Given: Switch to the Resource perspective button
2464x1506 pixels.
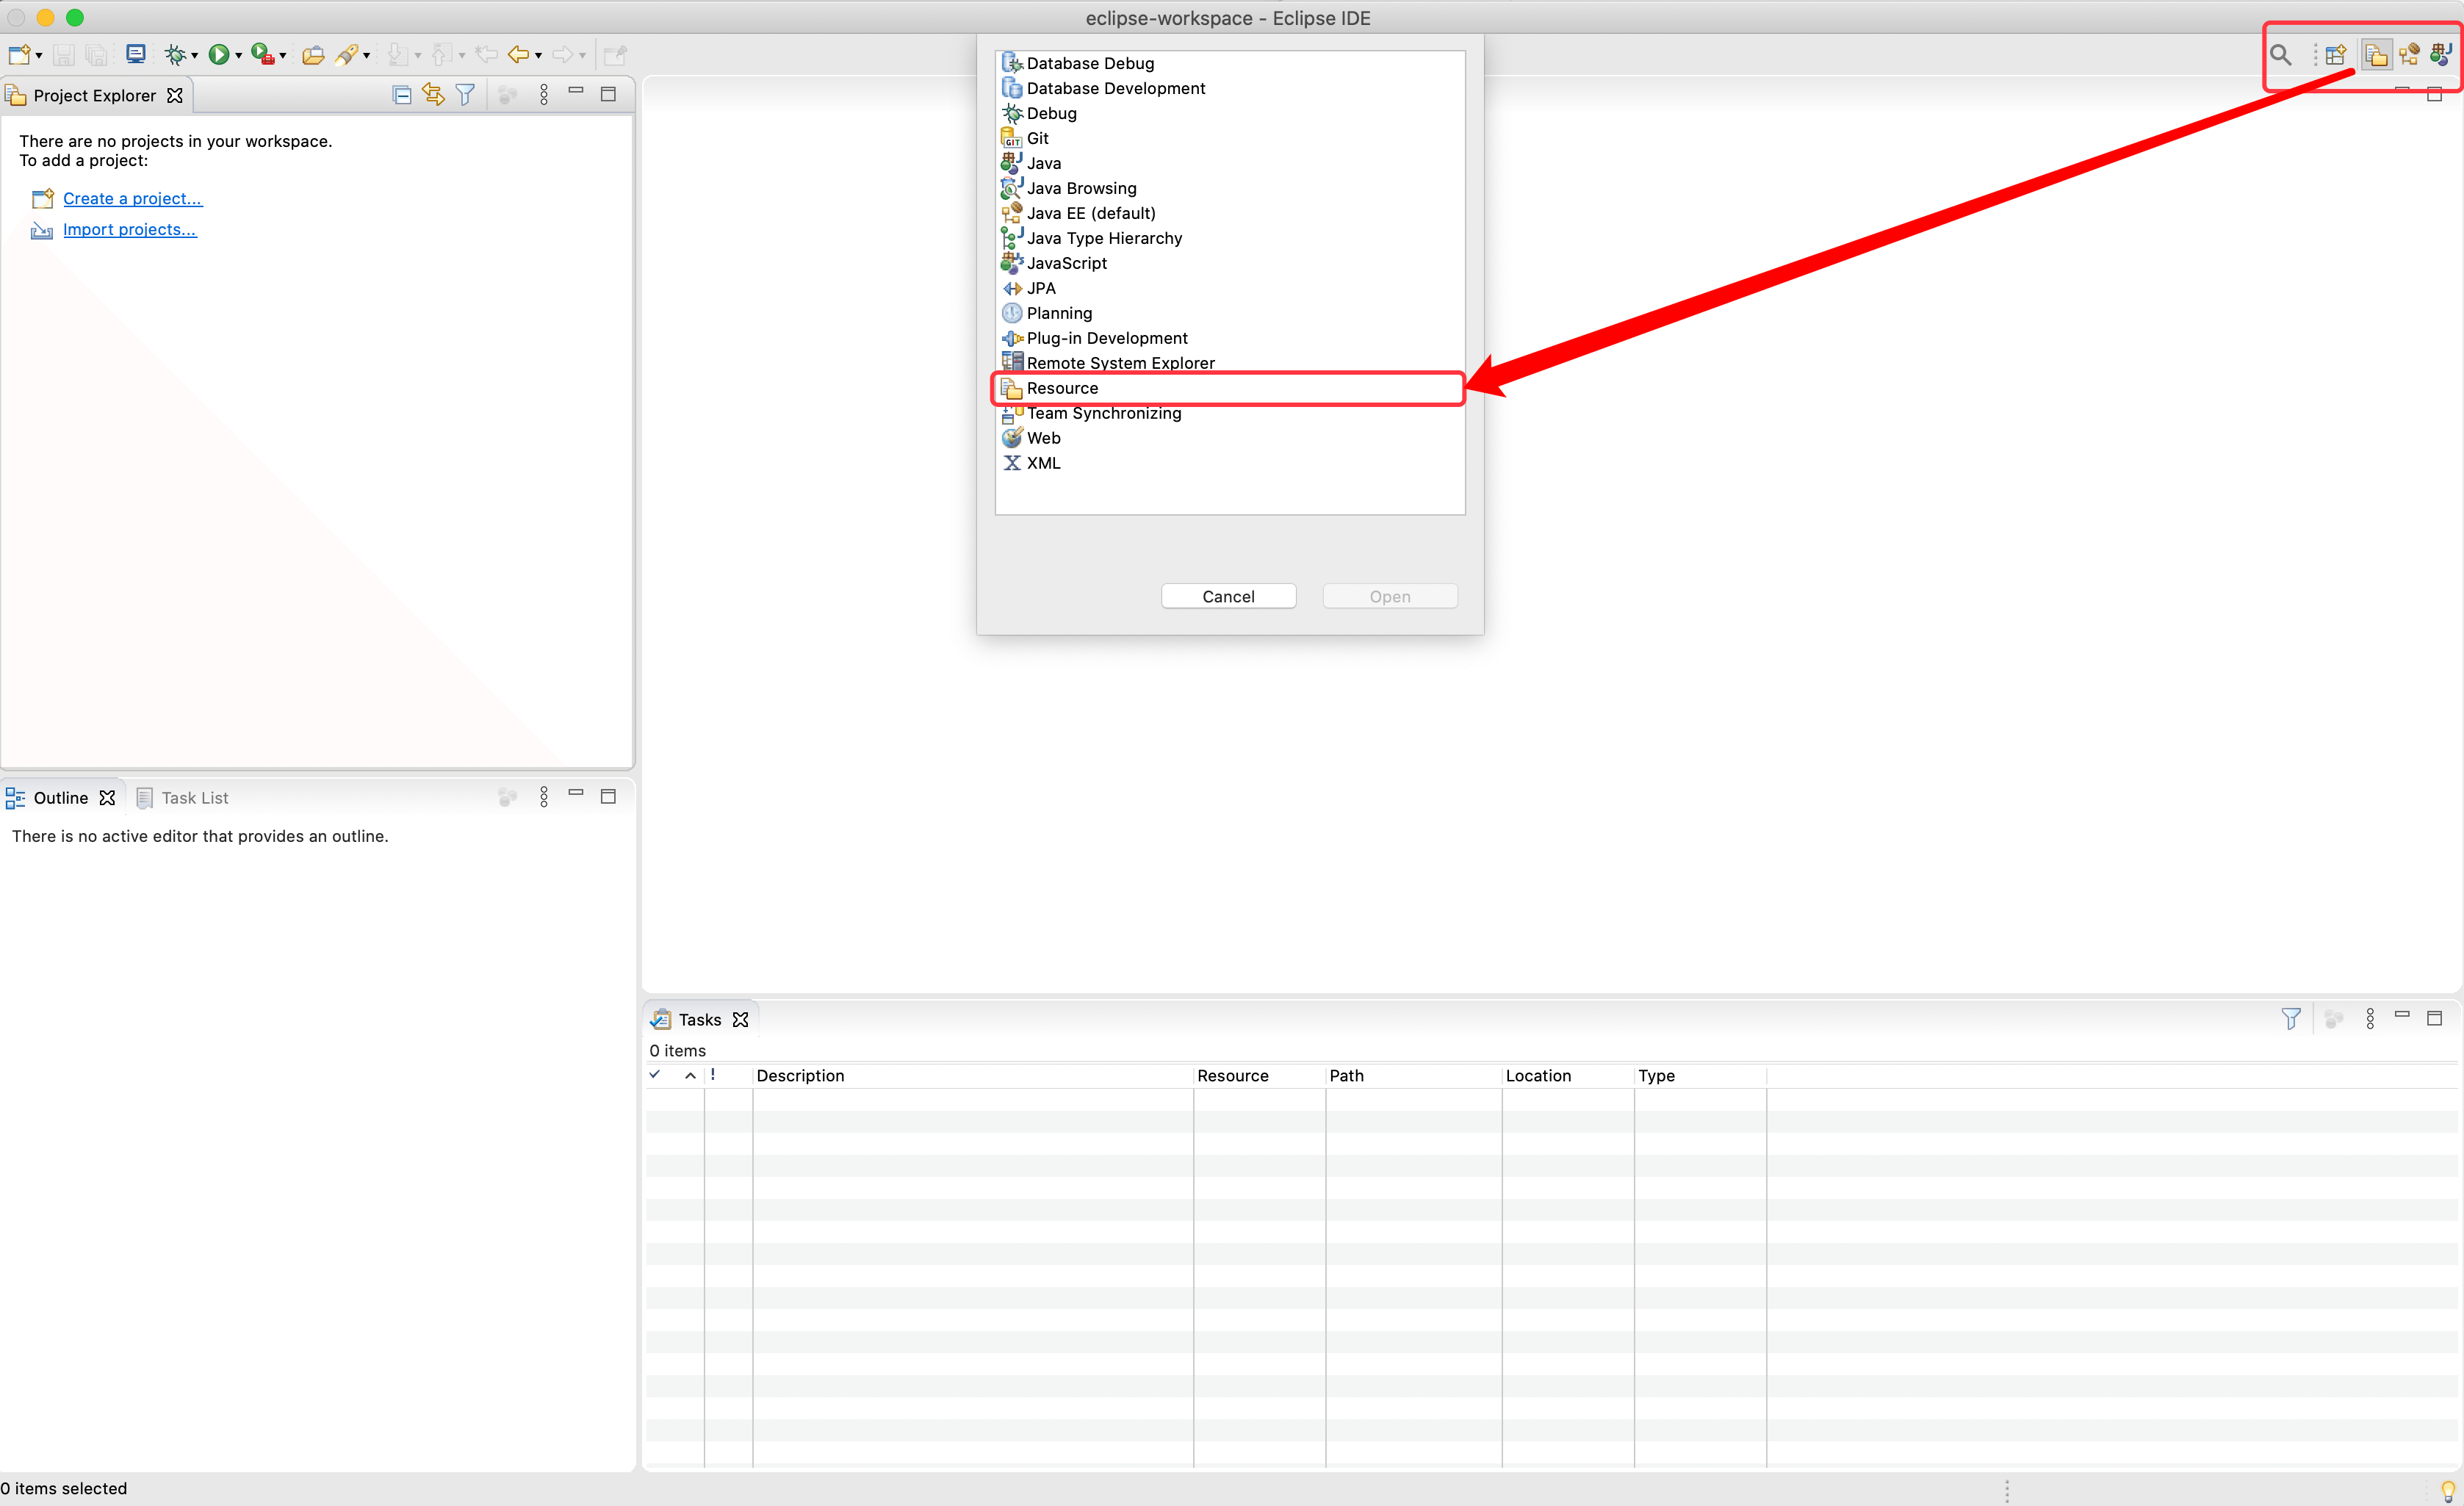Looking at the screenshot, I should 2376,55.
